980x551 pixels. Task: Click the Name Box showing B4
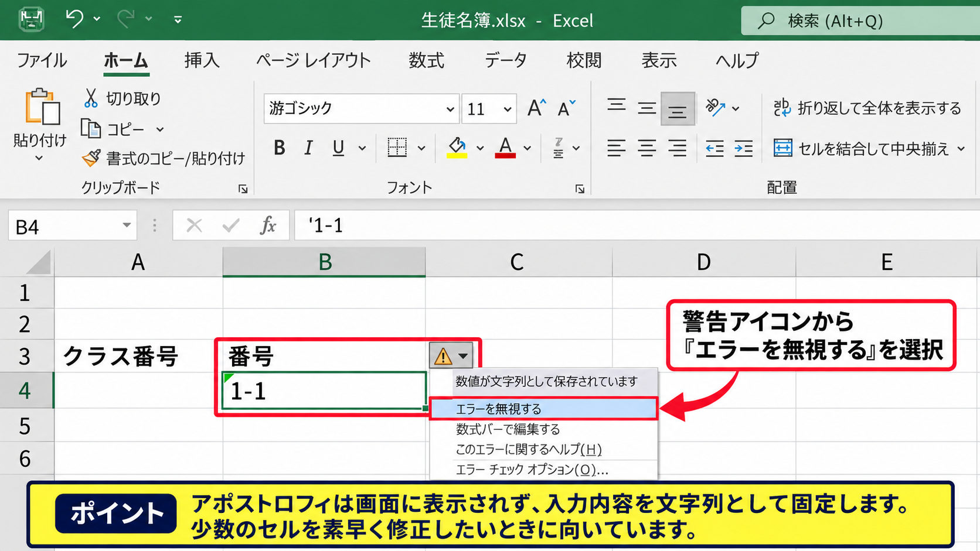(73, 226)
